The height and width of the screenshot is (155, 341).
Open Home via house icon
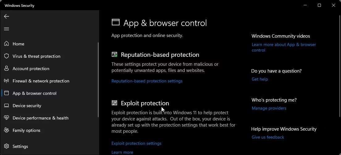pyautogui.click(x=6, y=44)
